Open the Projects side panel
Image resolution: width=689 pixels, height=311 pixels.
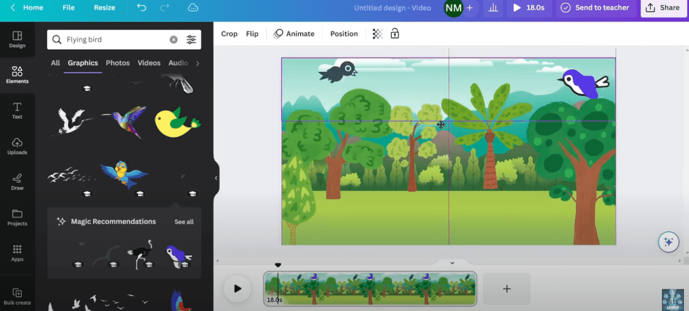pos(17,218)
